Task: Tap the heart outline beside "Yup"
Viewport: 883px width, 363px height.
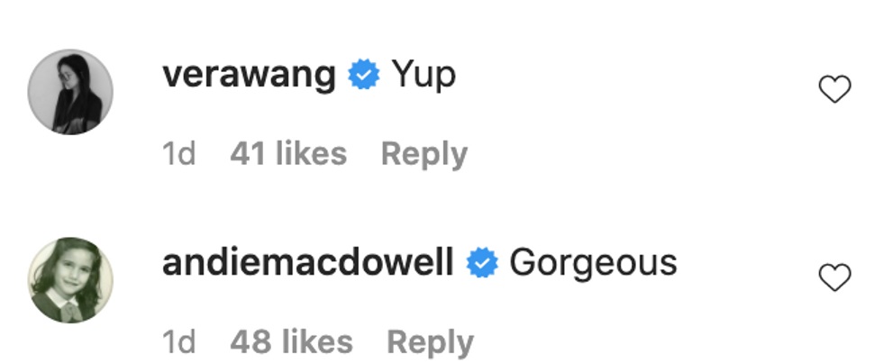Action: pyautogui.click(x=834, y=89)
